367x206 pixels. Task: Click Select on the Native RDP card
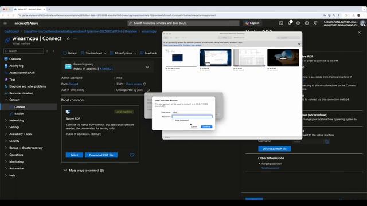click(74, 155)
